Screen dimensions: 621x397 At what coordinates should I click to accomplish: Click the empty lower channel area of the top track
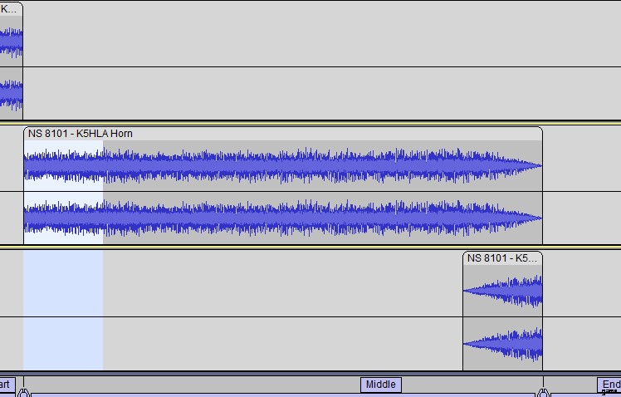click(x=315, y=93)
